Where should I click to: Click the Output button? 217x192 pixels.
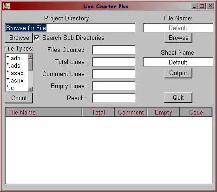point(178,73)
